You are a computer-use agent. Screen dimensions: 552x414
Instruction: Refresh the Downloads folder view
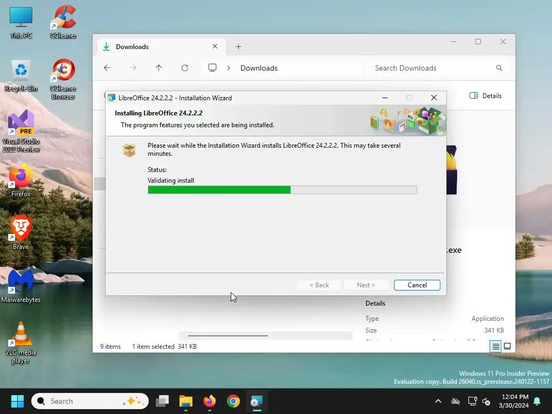185,68
